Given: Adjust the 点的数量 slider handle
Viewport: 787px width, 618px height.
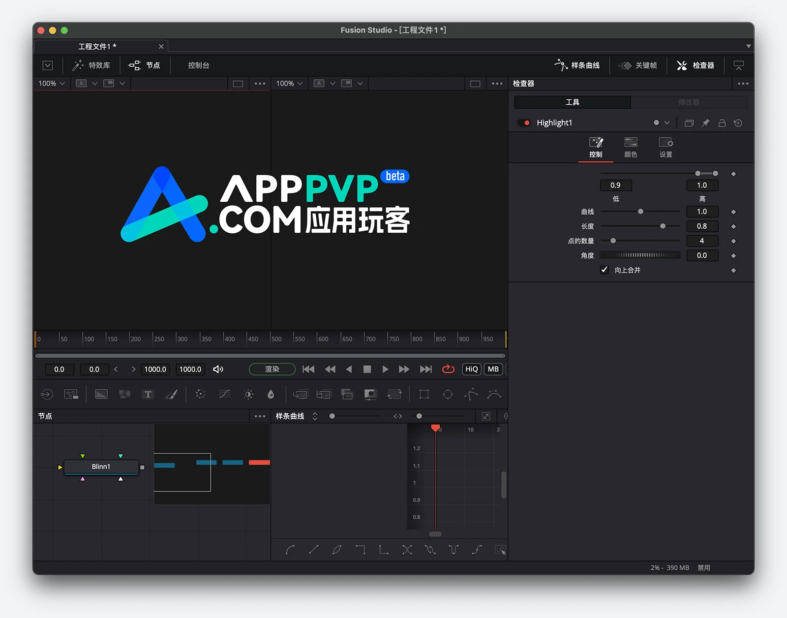Looking at the screenshot, I should (613, 241).
